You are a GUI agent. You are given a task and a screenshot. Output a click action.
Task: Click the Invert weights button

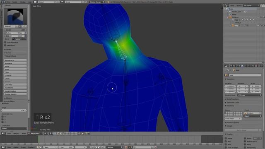(x=15, y=70)
